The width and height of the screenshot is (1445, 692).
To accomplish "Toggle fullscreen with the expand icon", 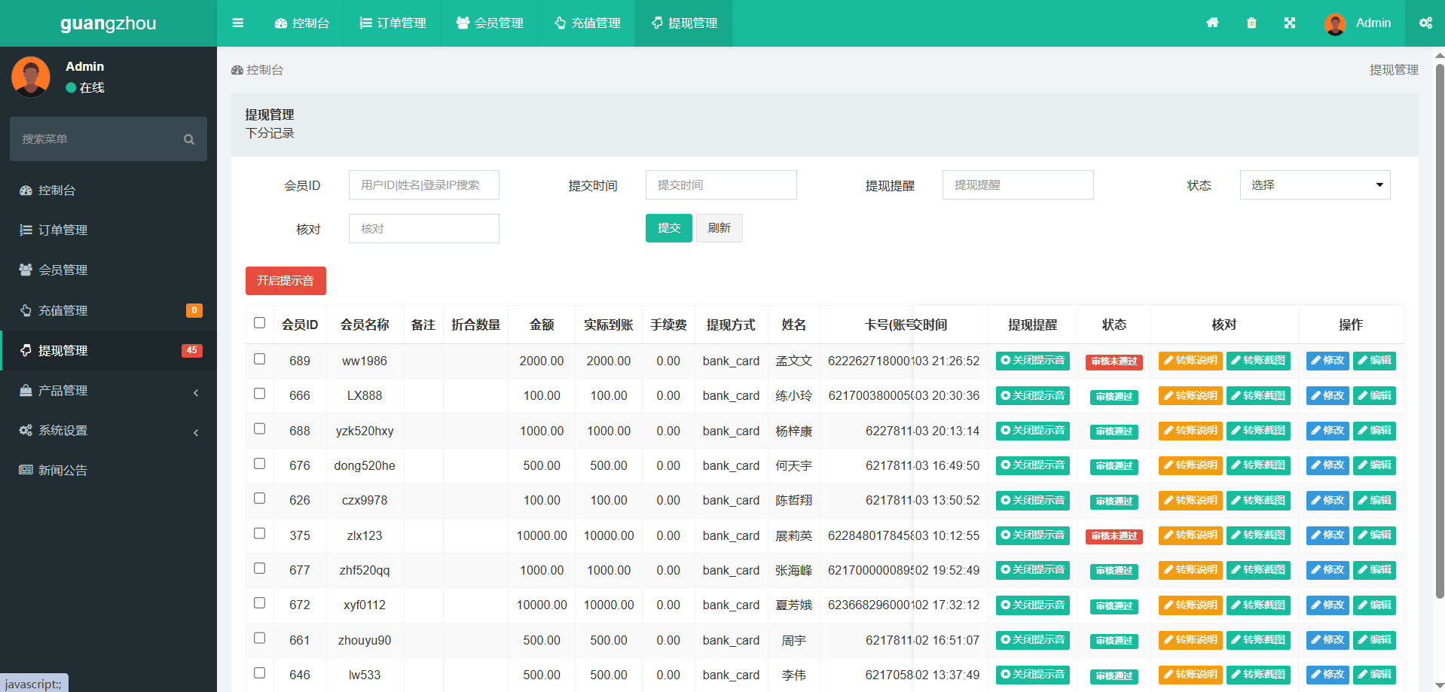I will coord(1290,23).
